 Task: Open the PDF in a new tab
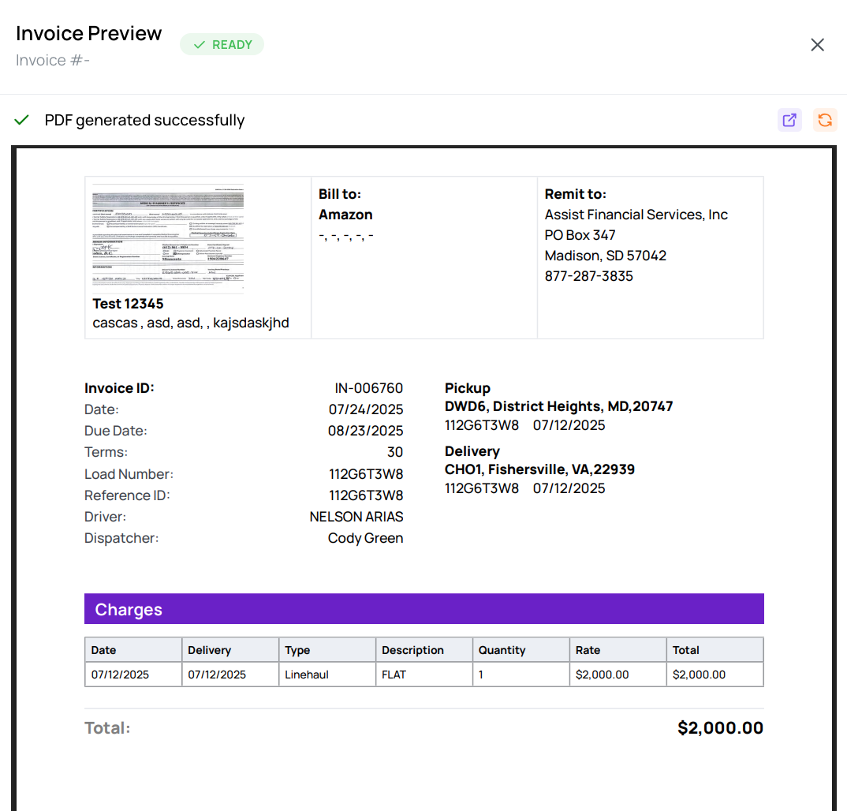point(789,120)
